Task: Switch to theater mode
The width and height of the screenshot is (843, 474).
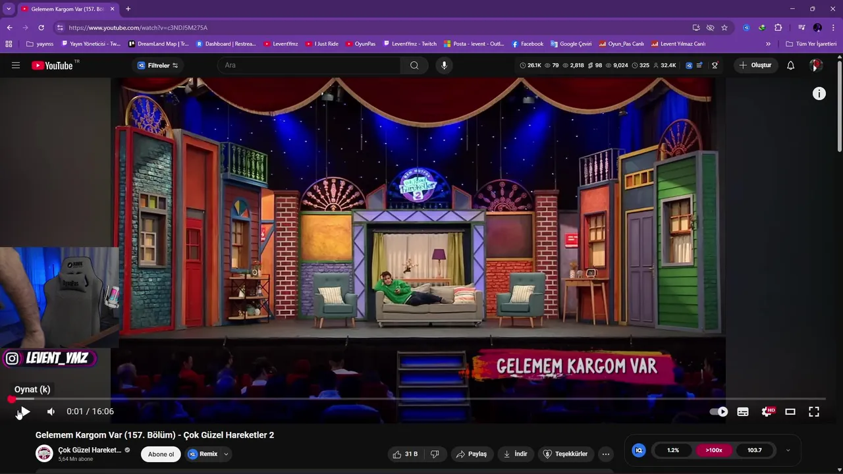Action: point(790,411)
